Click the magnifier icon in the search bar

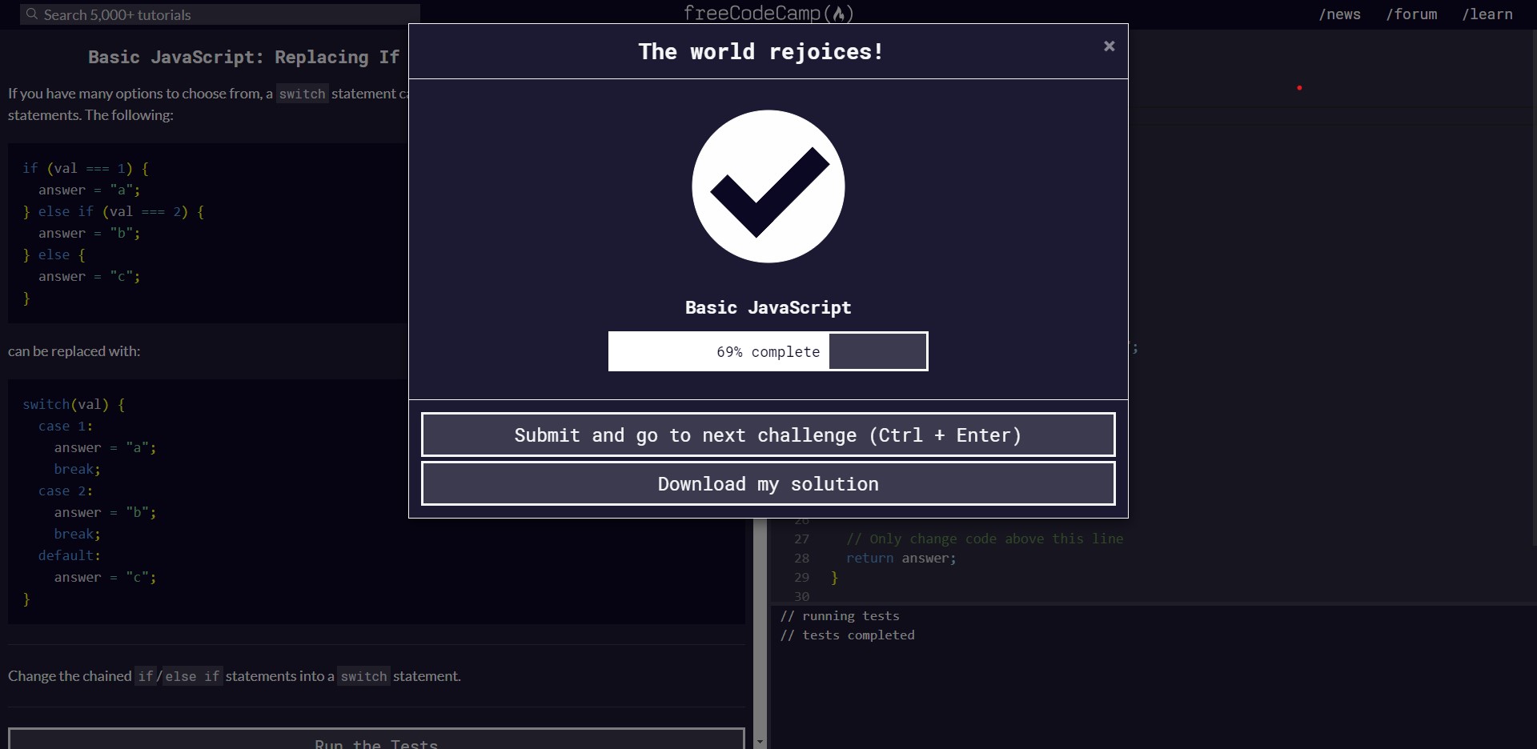(32, 14)
